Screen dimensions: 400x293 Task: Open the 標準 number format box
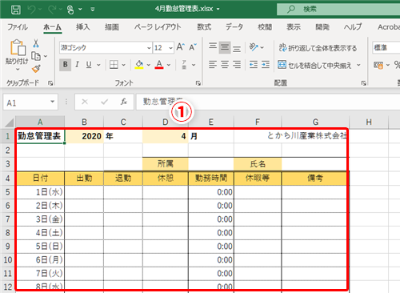point(386,48)
